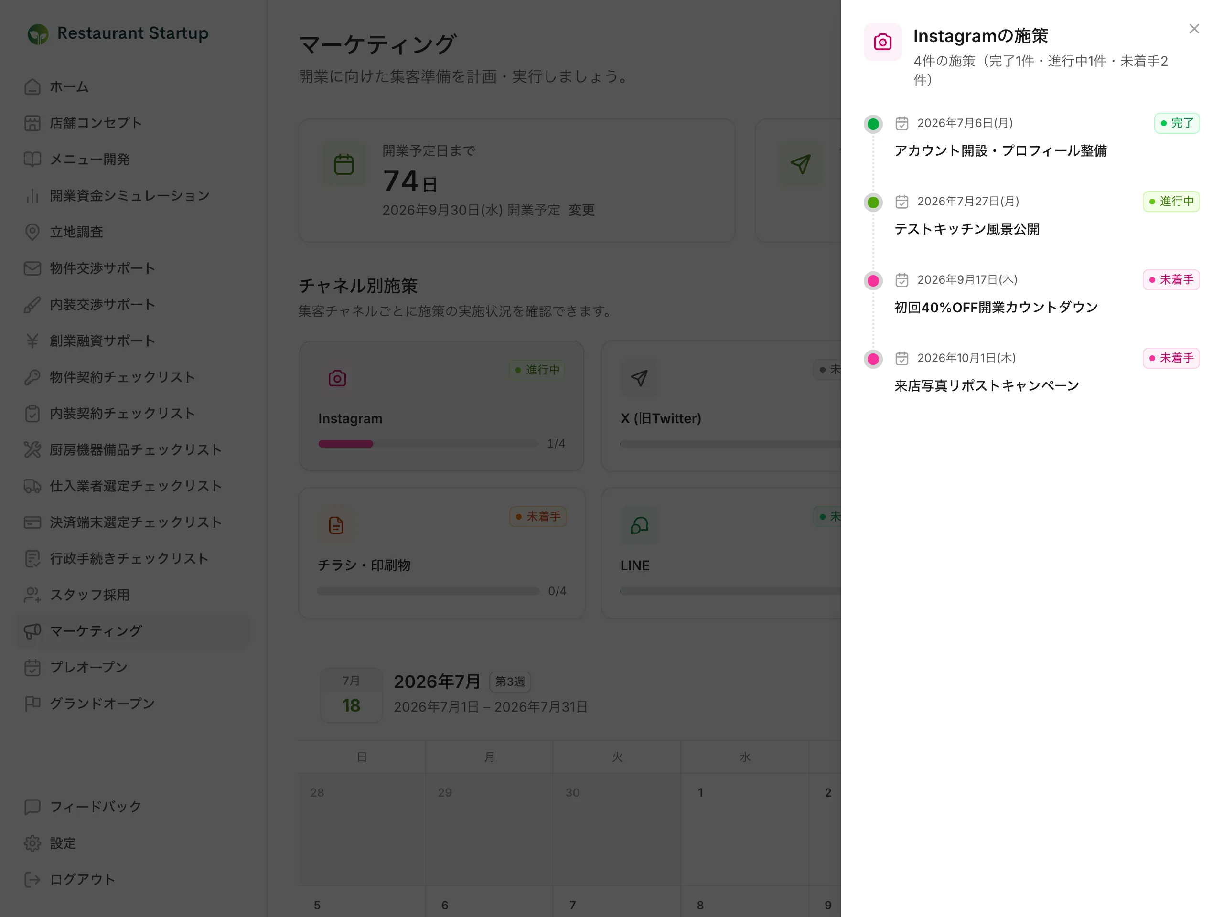Click the 未着手 badge for 来店写真リポストキャンペーン

[1171, 359]
